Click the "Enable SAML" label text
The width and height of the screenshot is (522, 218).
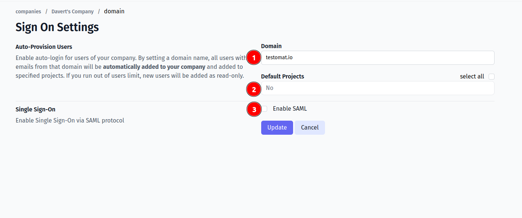(x=290, y=109)
